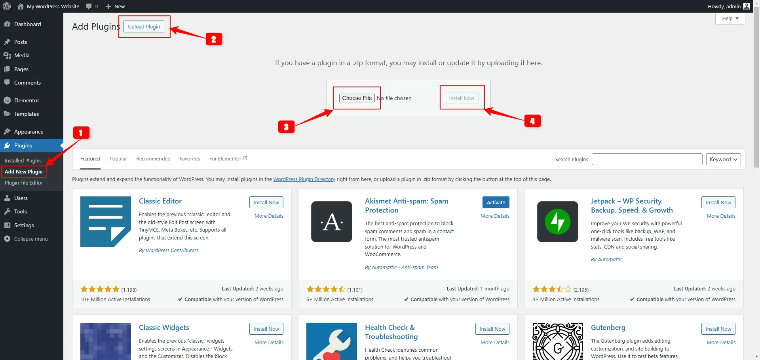Open the Recommended tab
Viewport: 760px width, 360px height.
pos(153,159)
